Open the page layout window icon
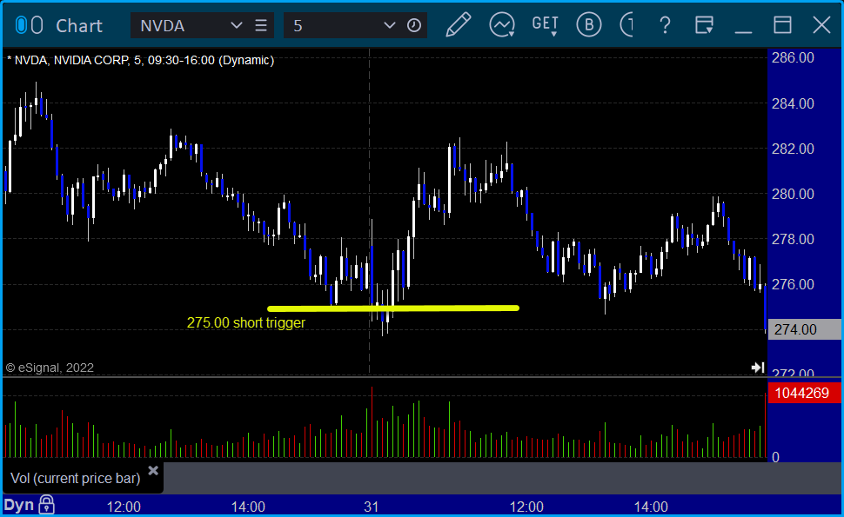The height and width of the screenshot is (517, 844). 704,24
